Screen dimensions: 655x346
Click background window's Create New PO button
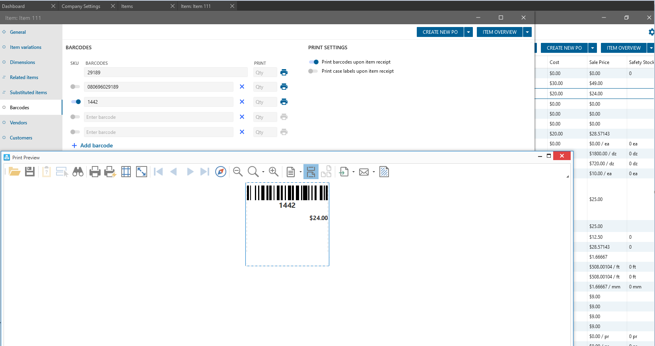564,48
